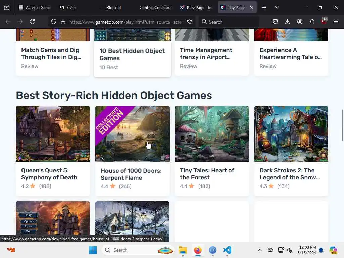Image resolution: width=344 pixels, height=258 pixels.
Task: Open the notifications bell icon
Action: tap(321, 250)
